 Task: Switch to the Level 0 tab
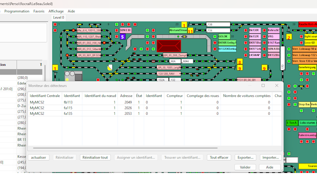point(58,17)
